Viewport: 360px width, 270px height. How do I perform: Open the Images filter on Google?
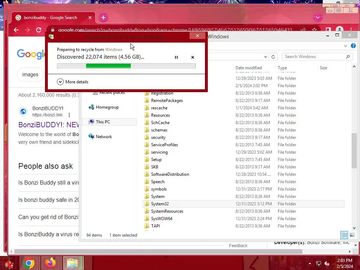pyautogui.click(x=30, y=75)
